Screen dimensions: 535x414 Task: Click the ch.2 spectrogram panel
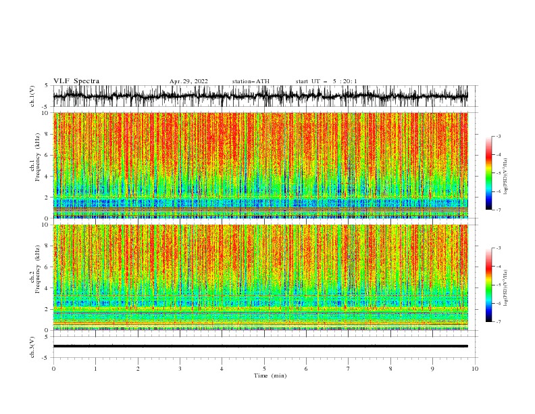[x=261, y=277]
